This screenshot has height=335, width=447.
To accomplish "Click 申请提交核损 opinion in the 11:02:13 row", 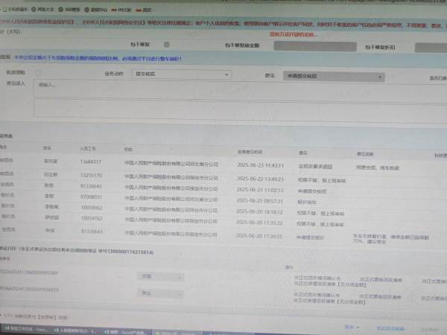I will (x=312, y=191).
